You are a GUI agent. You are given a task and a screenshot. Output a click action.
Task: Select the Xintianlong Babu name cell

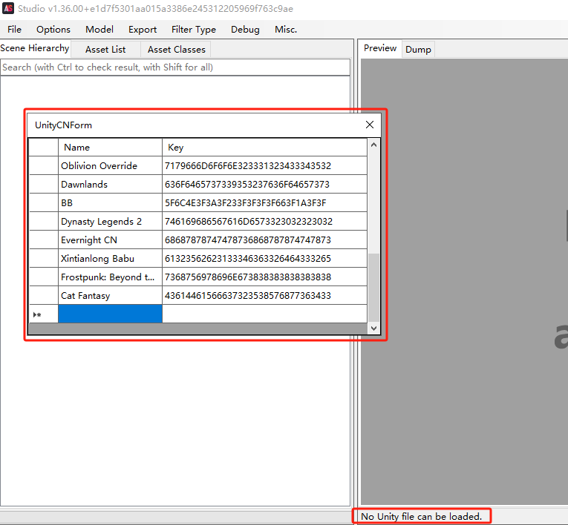pyautogui.click(x=110, y=258)
